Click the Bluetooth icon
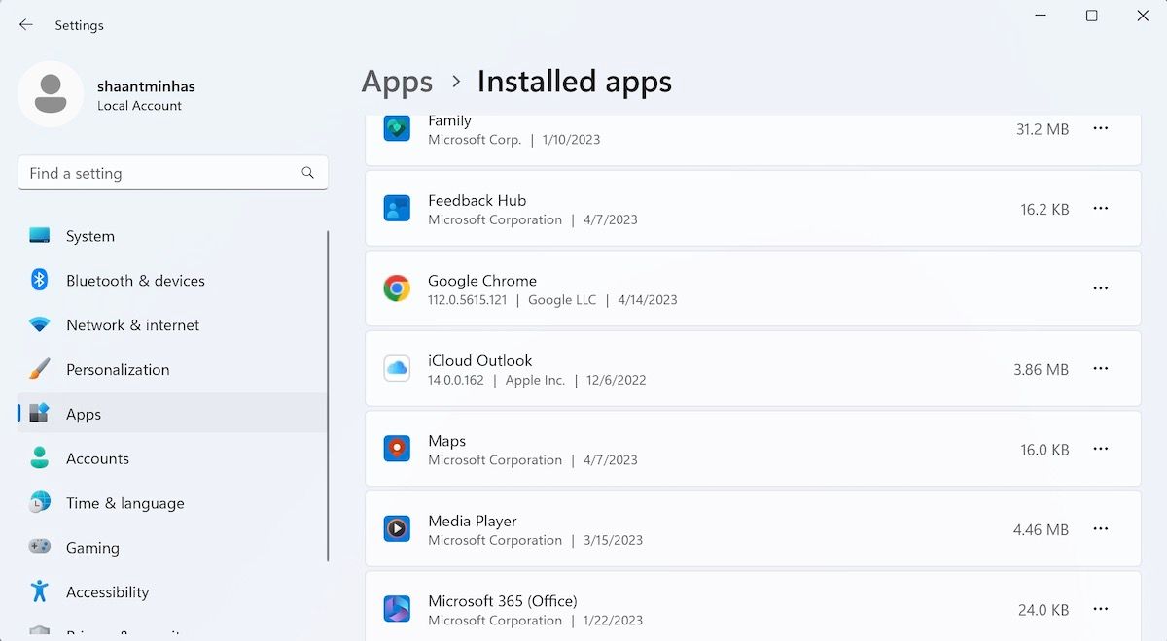1167x641 pixels. click(x=39, y=280)
